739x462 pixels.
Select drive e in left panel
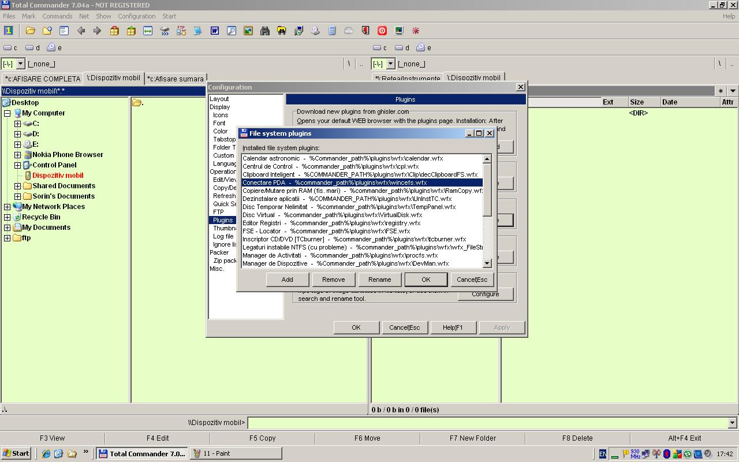pyautogui.click(x=55, y=48)
